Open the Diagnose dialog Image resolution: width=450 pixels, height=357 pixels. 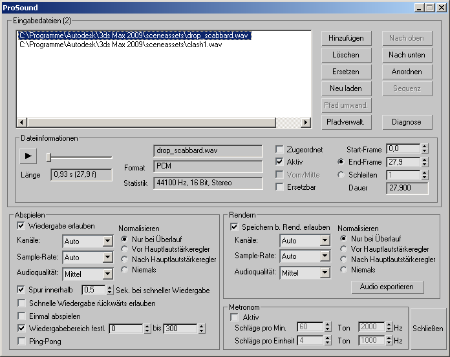coord(407,122)
